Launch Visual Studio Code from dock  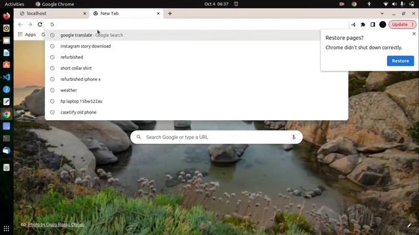(x=7, y=77)
